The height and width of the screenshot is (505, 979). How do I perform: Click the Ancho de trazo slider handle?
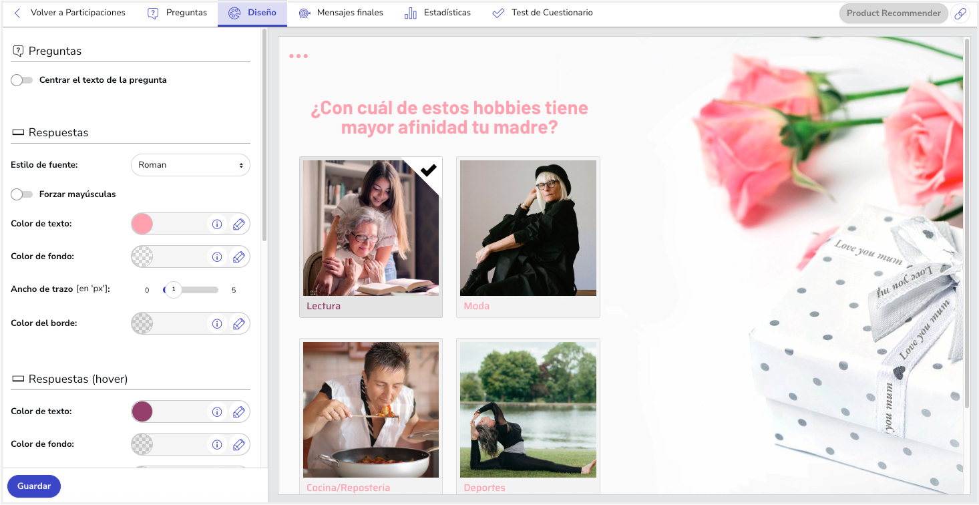174,290
